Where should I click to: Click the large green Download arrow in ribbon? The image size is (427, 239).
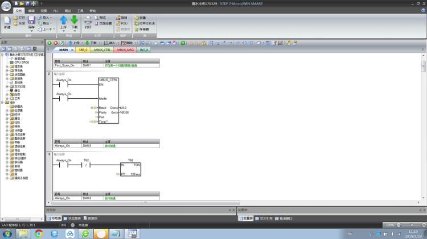tap(75, 20)
